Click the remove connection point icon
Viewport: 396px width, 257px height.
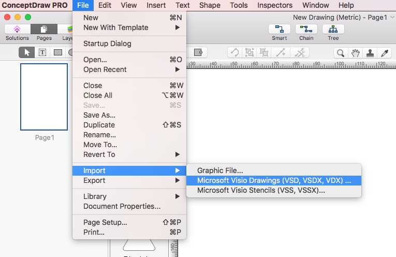pos(300,53)
